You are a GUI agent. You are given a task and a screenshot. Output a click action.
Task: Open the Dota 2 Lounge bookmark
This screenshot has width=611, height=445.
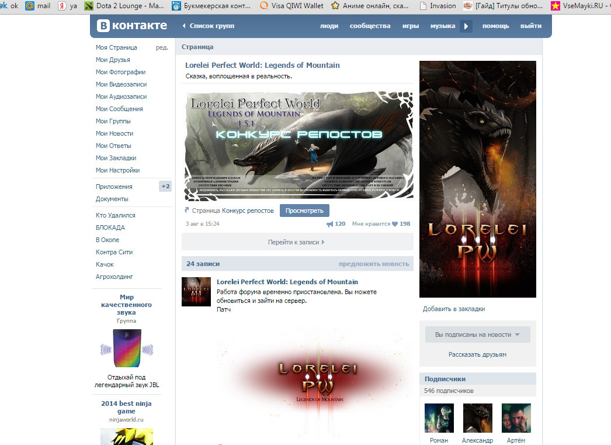pyautogui.click(x=124, y=6)
